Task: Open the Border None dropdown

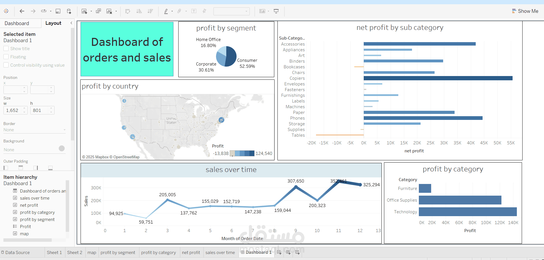Action: (35, 130)
